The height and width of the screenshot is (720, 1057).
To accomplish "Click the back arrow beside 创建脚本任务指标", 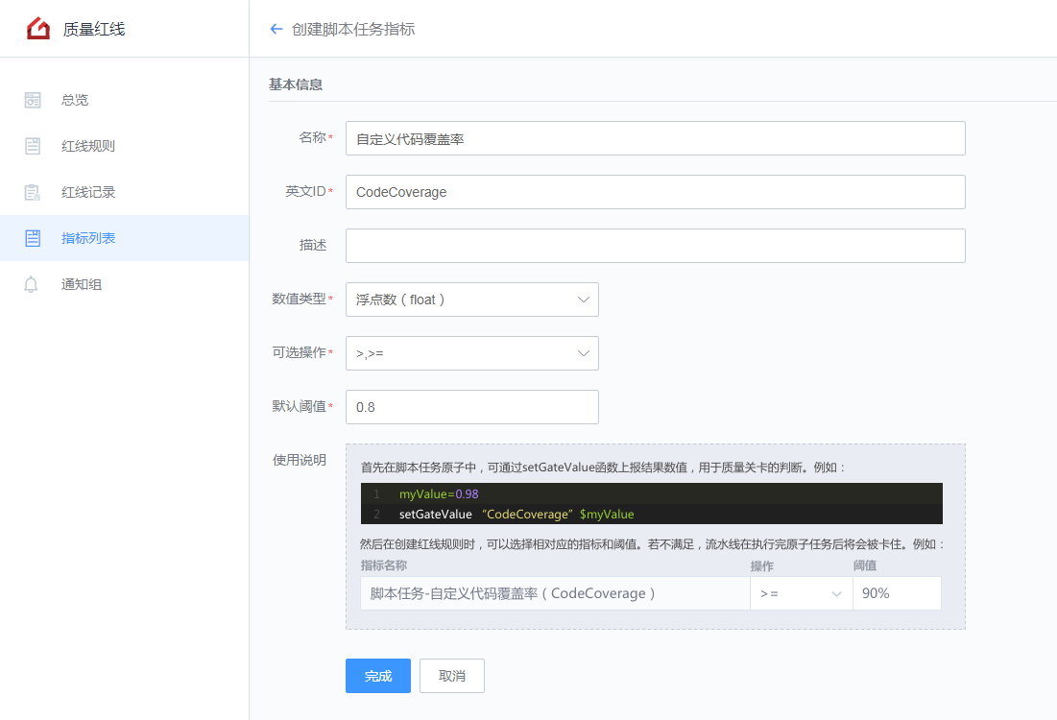I will [276, 29].
